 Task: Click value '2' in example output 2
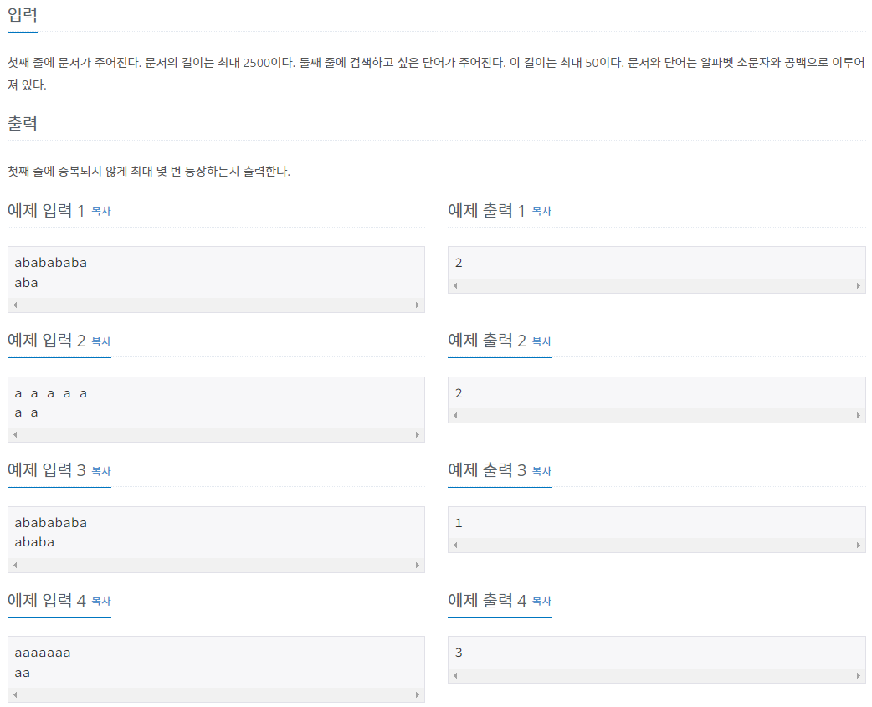click(x=459, y=393)
